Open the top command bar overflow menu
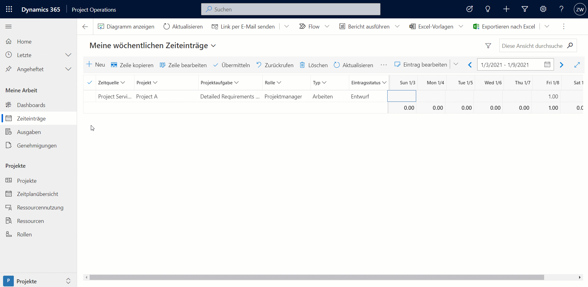The width and height of the screenshot is (588, 287). click(x=564, y=26)
